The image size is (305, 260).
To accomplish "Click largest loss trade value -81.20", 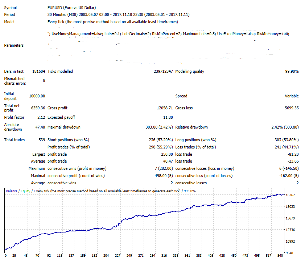I will (293, 154).
